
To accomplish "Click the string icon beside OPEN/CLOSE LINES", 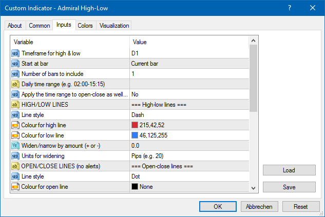I will point(15,166).
